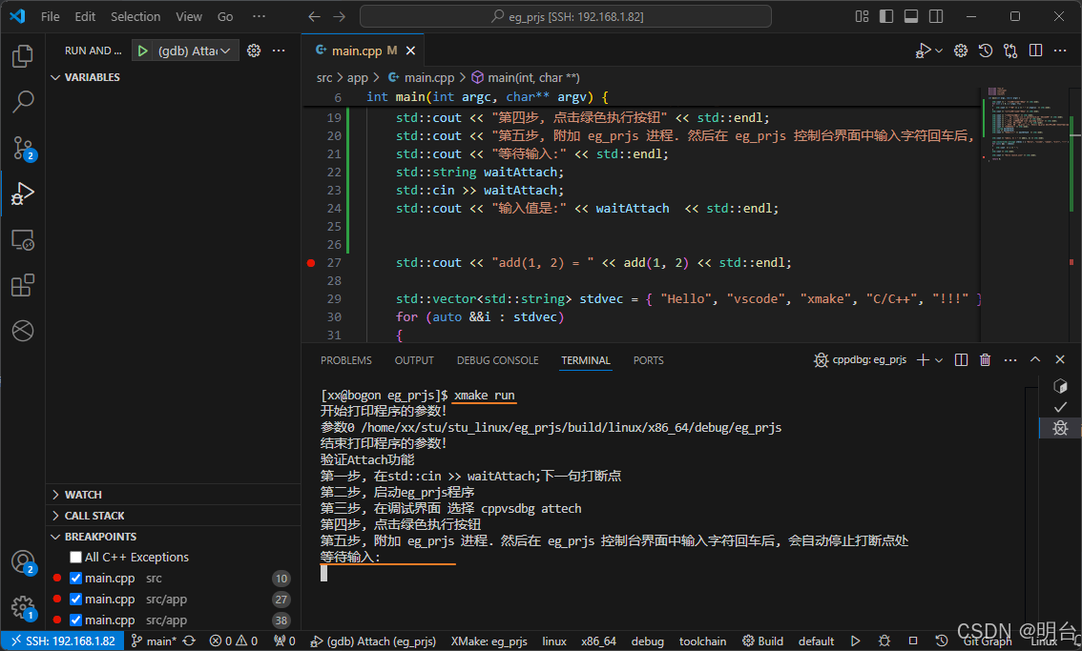Screen dimensions: 1082x651
Task: Click the Customize Layout icon in title bar
Action: pyautogui.click(x=862, y=16)
